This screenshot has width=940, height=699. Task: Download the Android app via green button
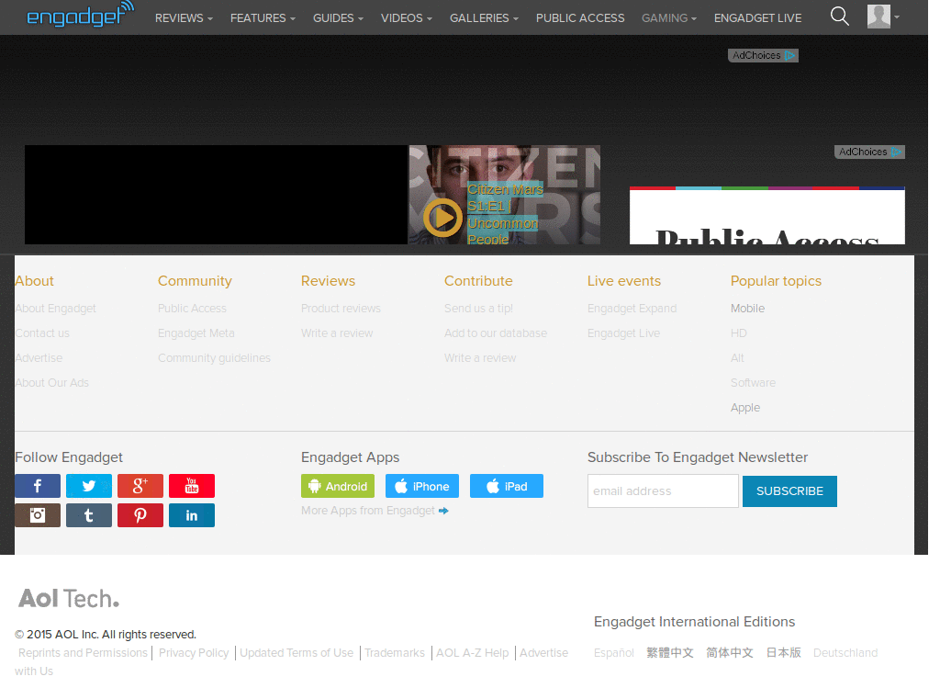[x=337, y=486]
